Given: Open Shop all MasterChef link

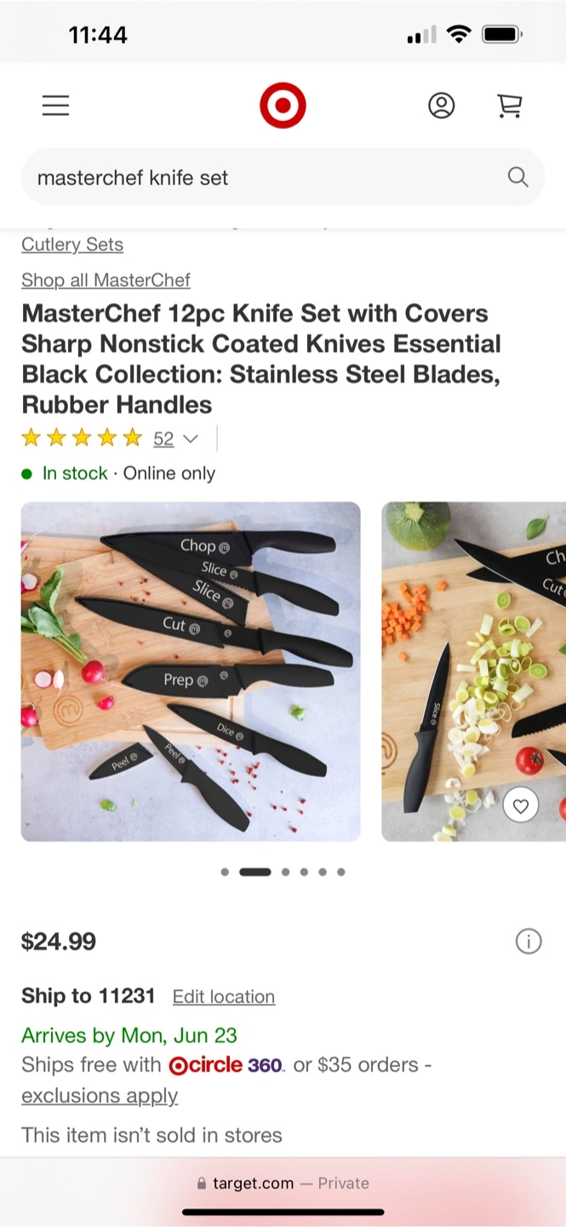Looking at the screenshot, I should click(106, 279).
